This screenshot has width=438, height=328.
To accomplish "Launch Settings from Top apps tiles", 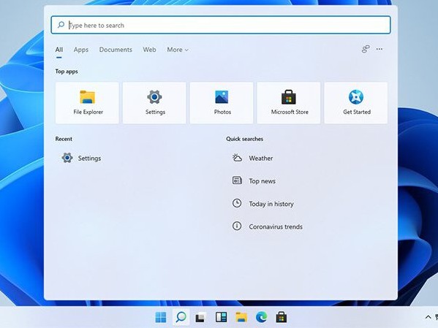I will [x=154, y=103].
